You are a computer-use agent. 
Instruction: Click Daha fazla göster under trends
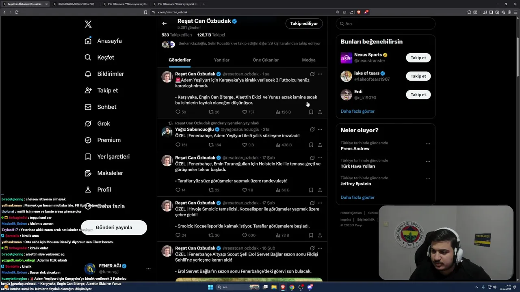coord(357,198)
